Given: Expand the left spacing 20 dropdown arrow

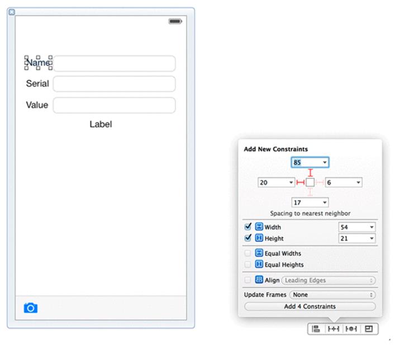Looking at the screenshot, I should click(291, 182).
